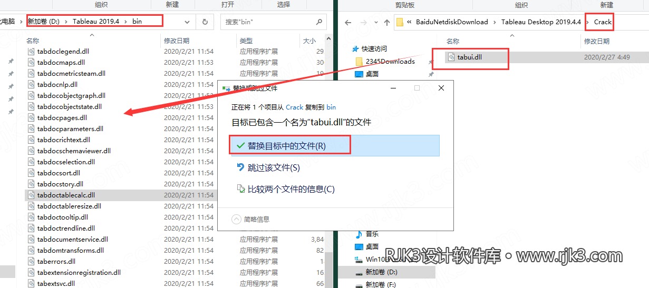Select tabui.dll in the Crack window
Viewport: 649px width, 288px height.
coord(470,57)
